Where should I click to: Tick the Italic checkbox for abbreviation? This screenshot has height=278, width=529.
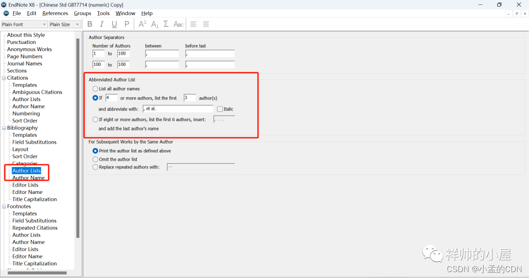point(220,109)
